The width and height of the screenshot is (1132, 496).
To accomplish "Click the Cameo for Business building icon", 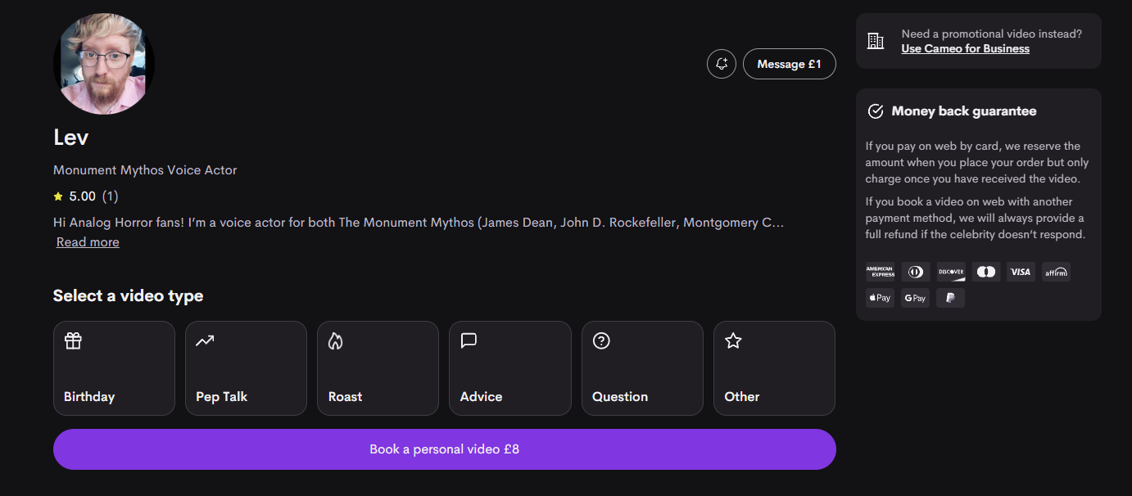I will click(876, 41).
